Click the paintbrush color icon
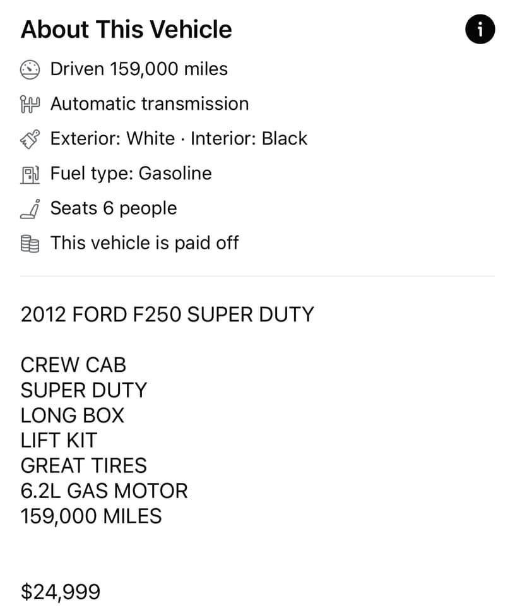The image size is (515, 606). point(30,139)
